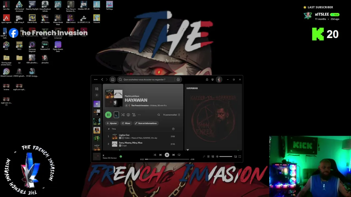
Task: Toggle shuffle for the HAYAWAN playlist
Action: tap(123, 115)
